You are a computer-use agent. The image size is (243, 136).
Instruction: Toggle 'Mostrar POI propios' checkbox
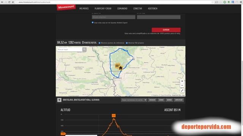pyautogui.click(x=127, y=43)
